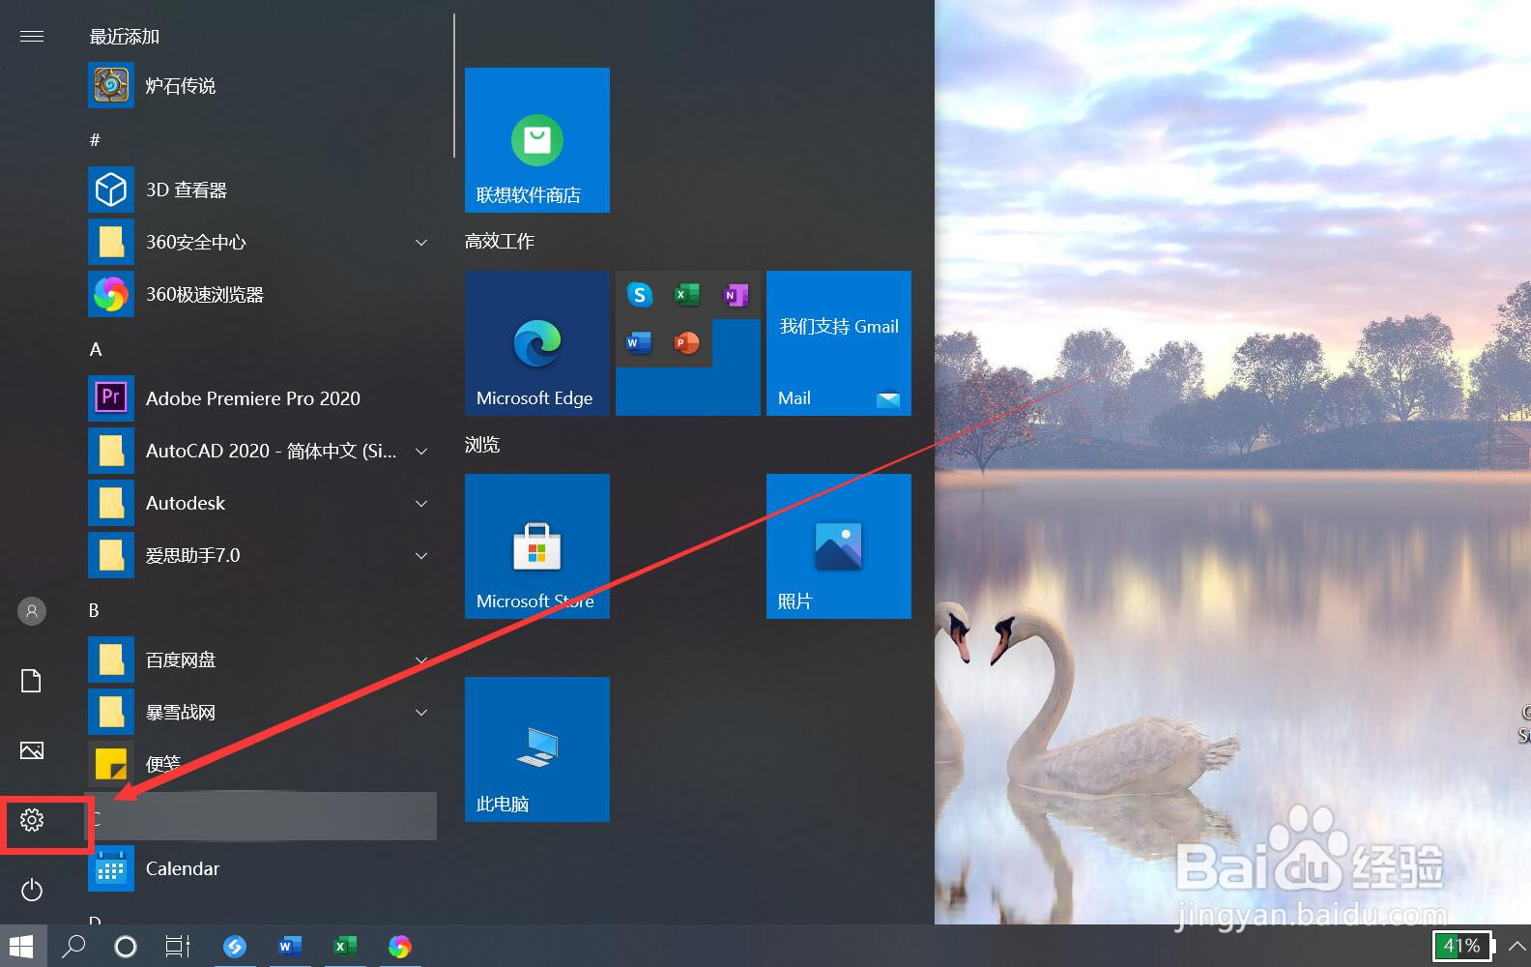The width and height of the screenshot is (1531, 967).
Task: Open Adobe Premiere Pro 2020
Action: (x=261, y=399)
